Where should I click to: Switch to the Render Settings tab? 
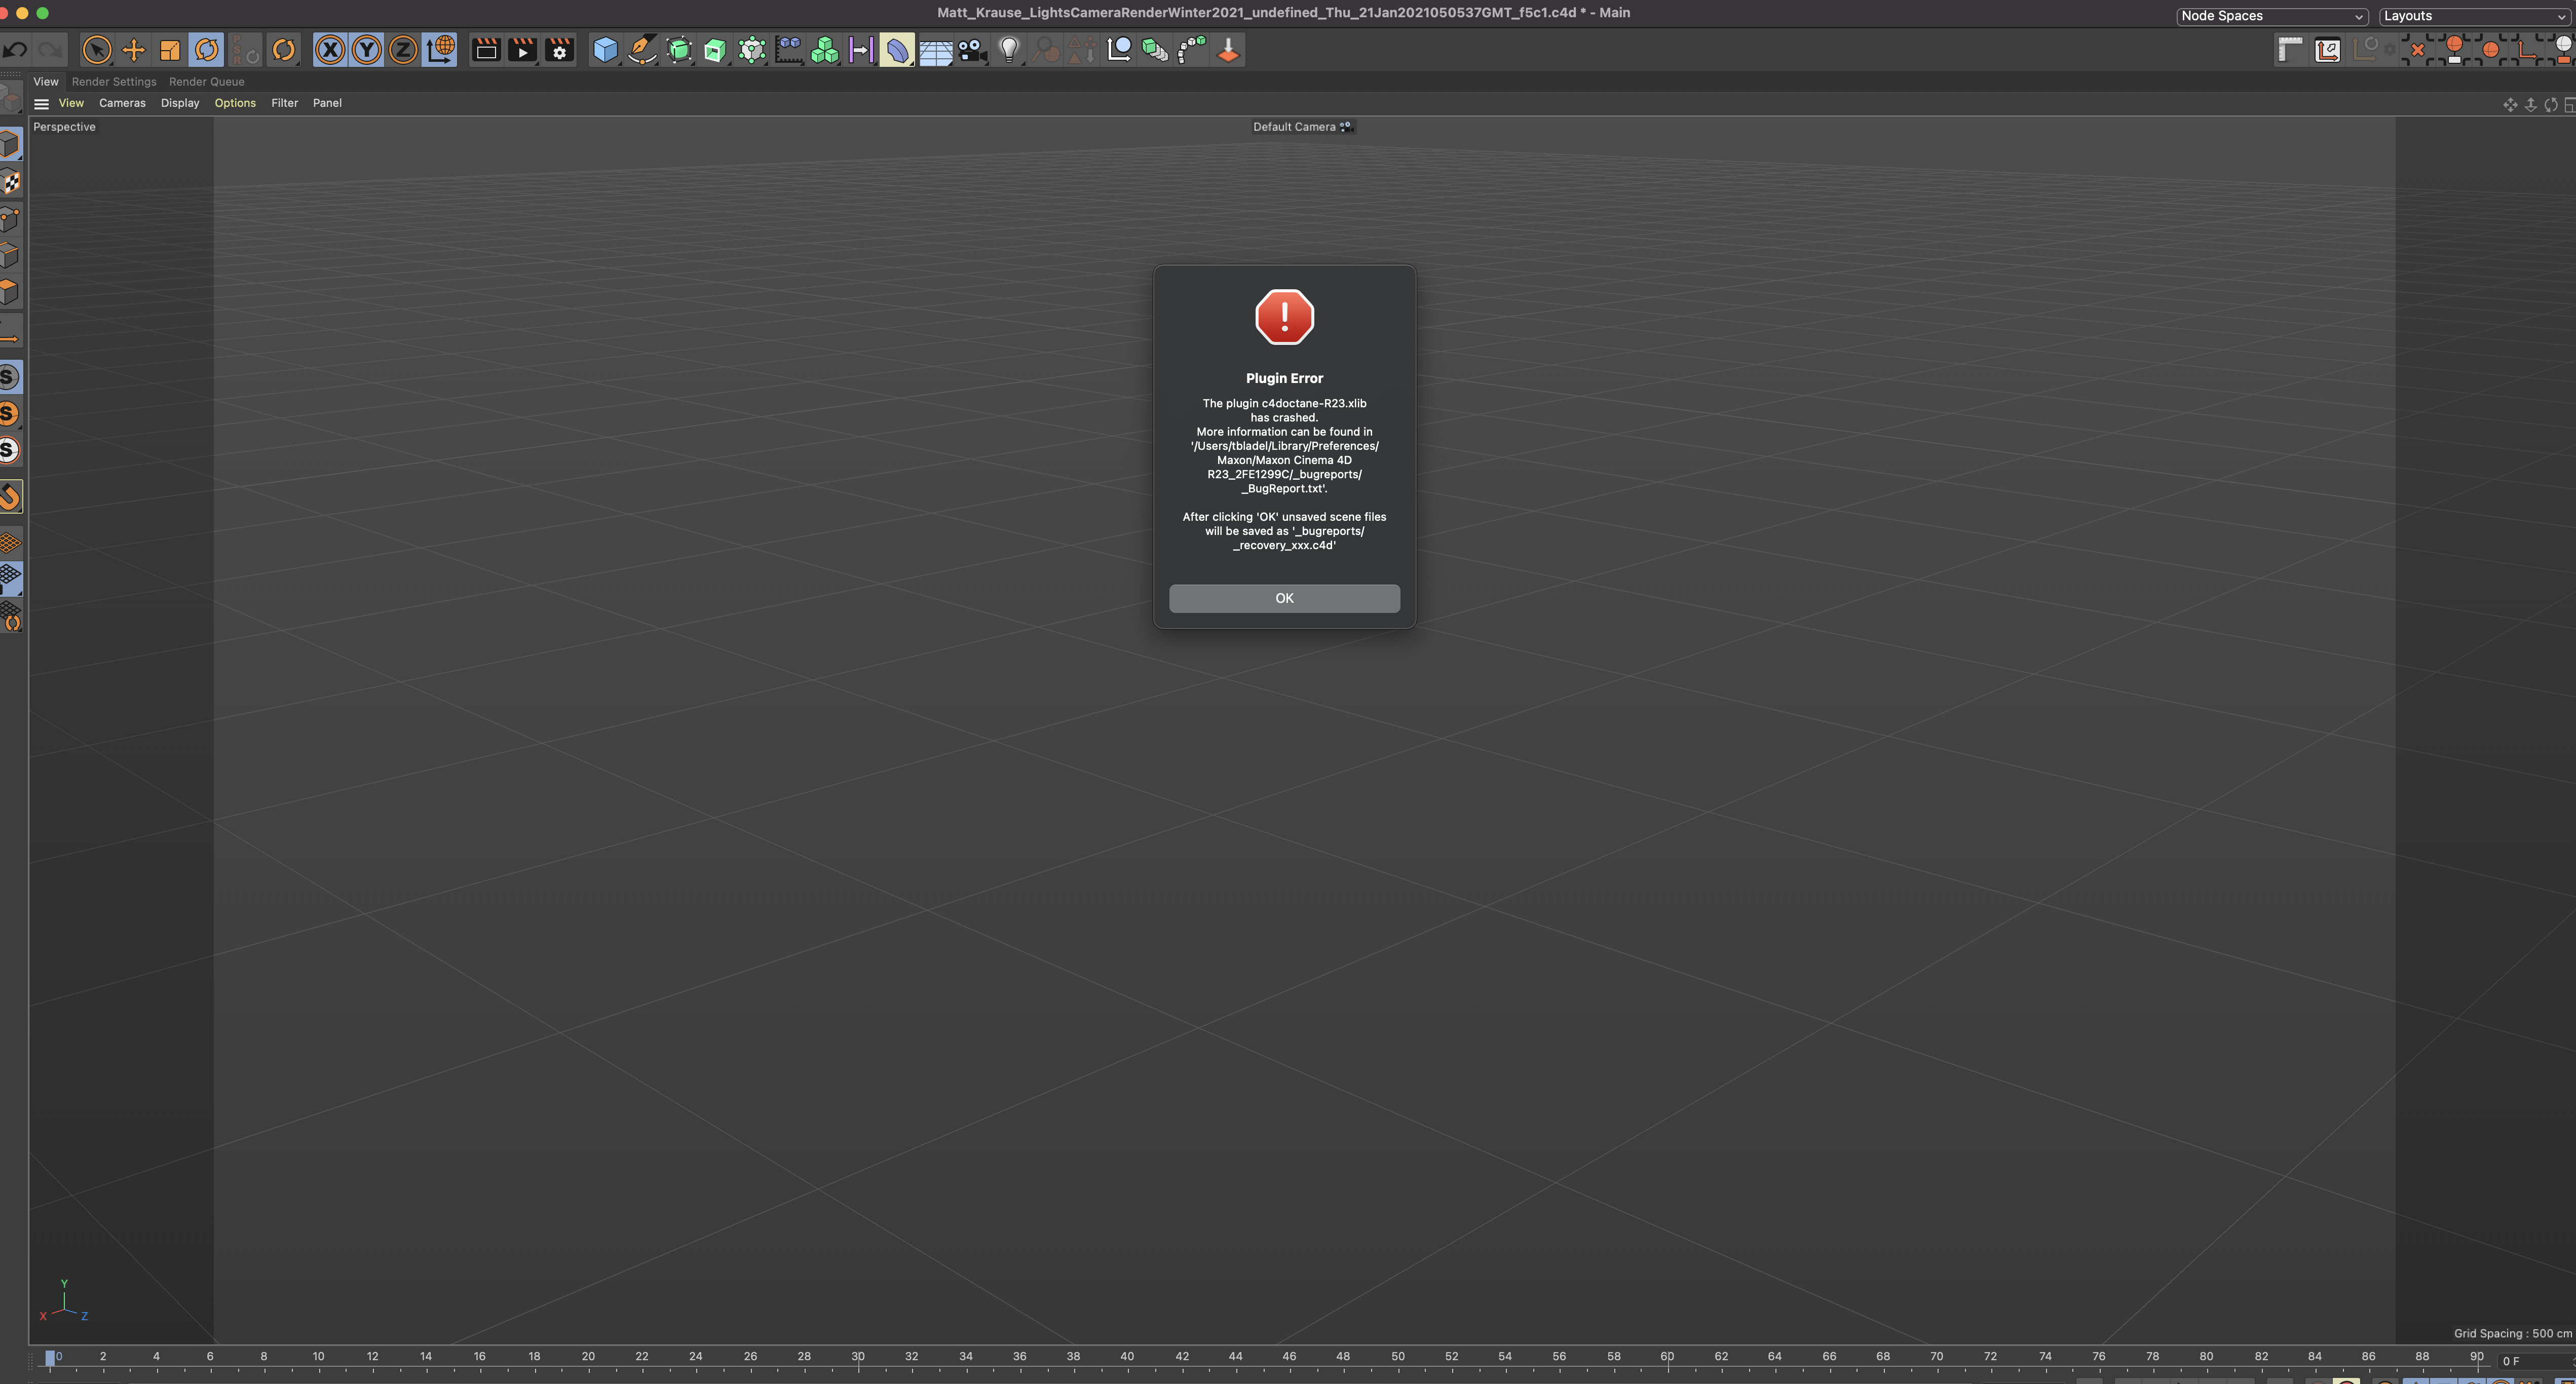pos(114,82)
